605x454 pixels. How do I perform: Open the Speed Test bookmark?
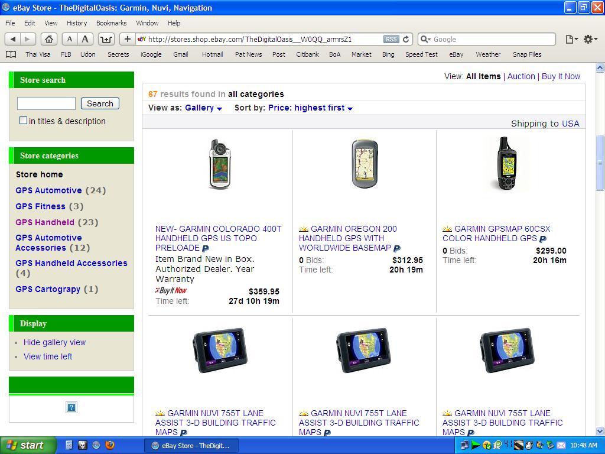pos(421,54)
